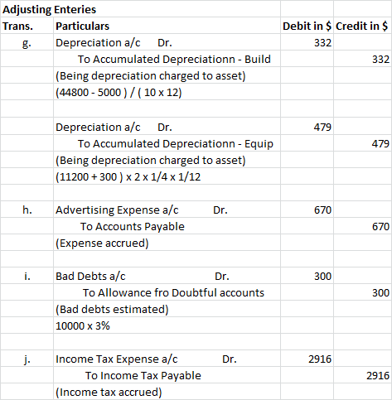392x400 pixels.
Task: Select the 'Adjusting Enteries' title cell
Action: (x=140, y=9)
